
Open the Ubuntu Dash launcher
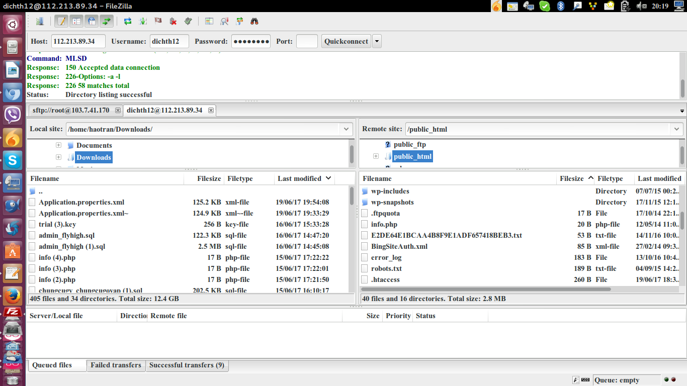pos(13,25)
